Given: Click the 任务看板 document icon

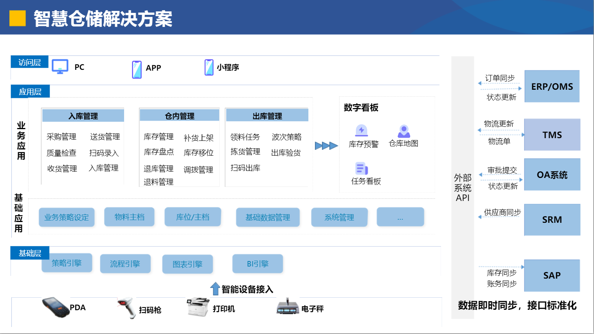Looking at the screenshot, I should (x=361, y=169).
